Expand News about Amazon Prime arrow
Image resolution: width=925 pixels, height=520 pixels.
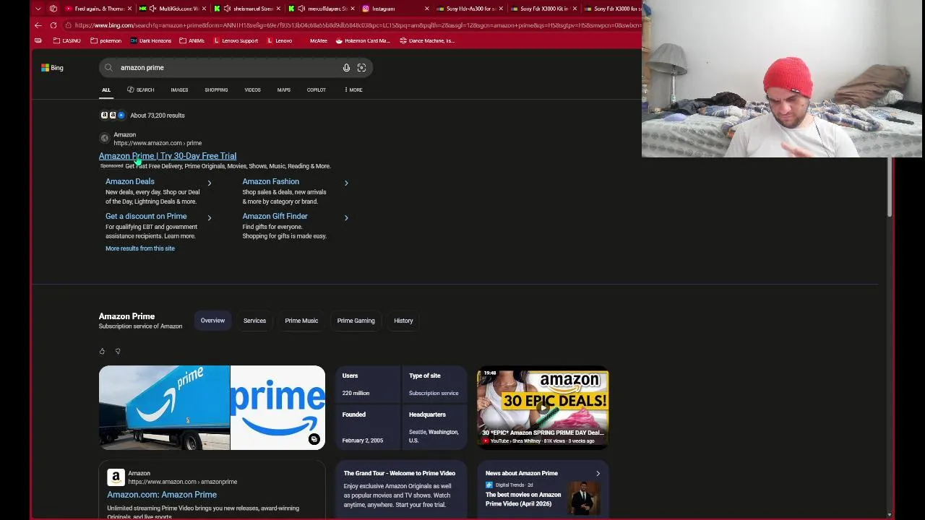click(x=598, y=474)
